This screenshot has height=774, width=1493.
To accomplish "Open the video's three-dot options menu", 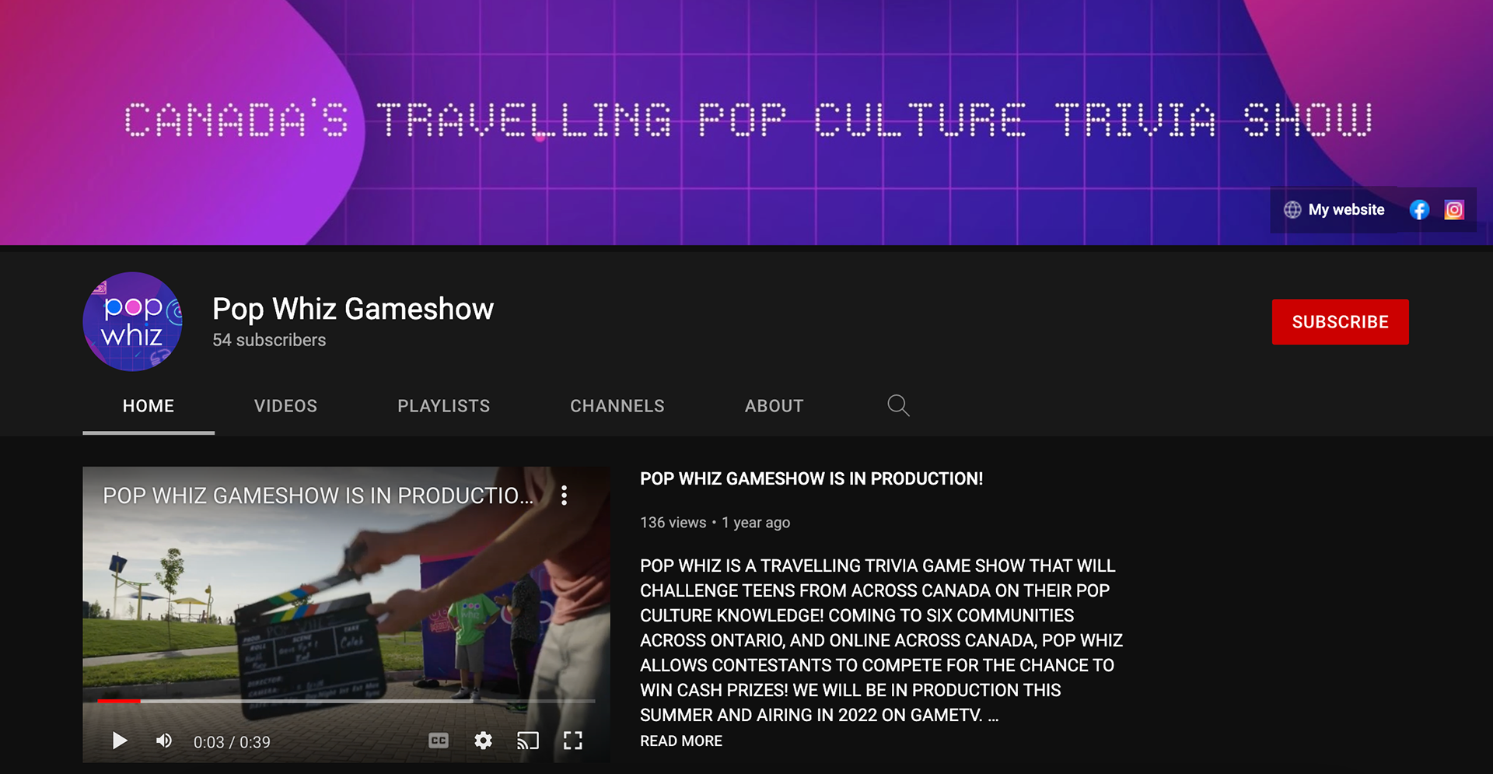I will pos(565,496).
